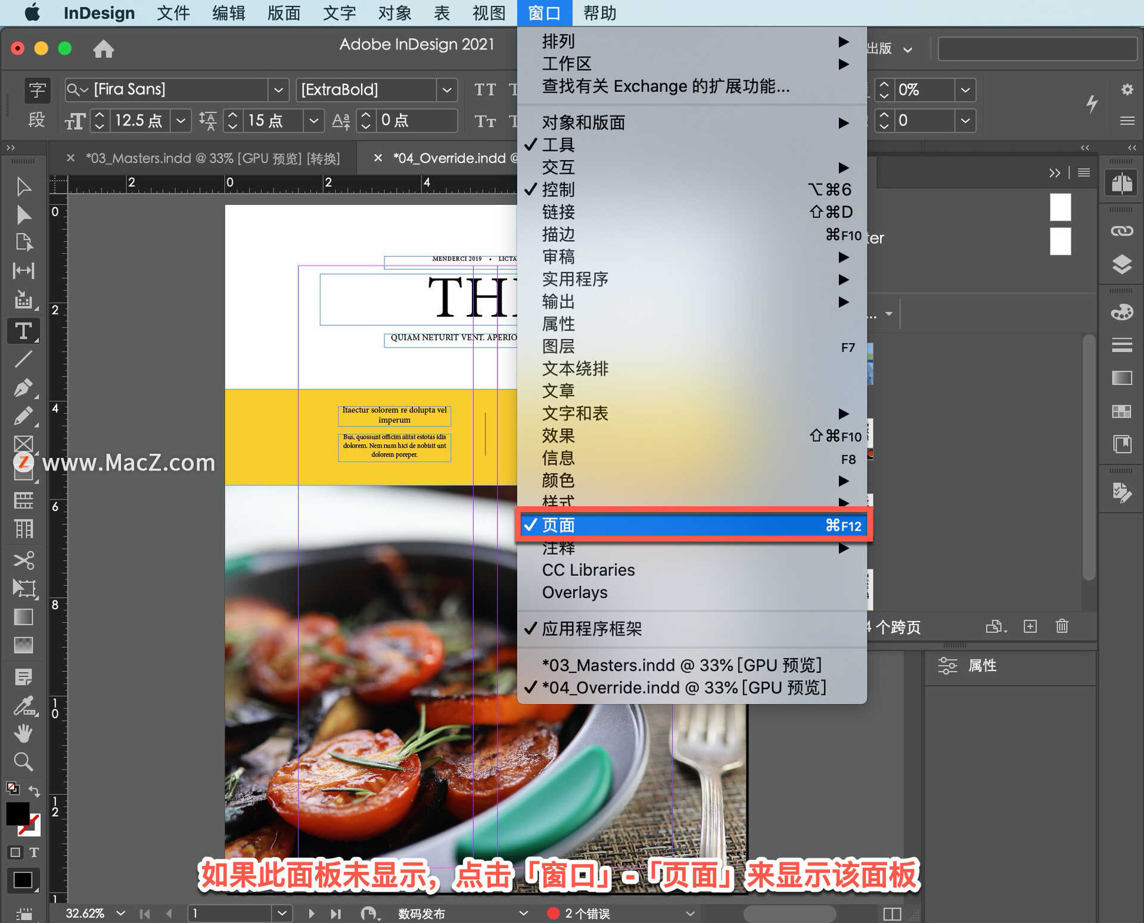Image resolution: width=1144 pixels, height=923 pixels.
Task: Open the Pages panel icon in dock
Action: pyautogui.click(x=1121, y=183)
